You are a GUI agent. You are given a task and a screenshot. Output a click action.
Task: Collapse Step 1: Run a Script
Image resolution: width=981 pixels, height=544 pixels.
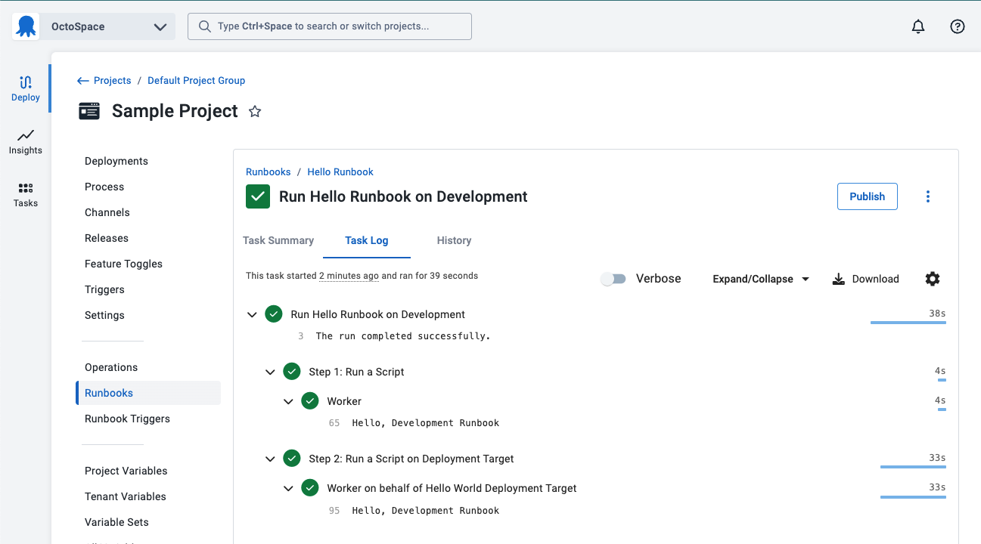tap(271, 372)
